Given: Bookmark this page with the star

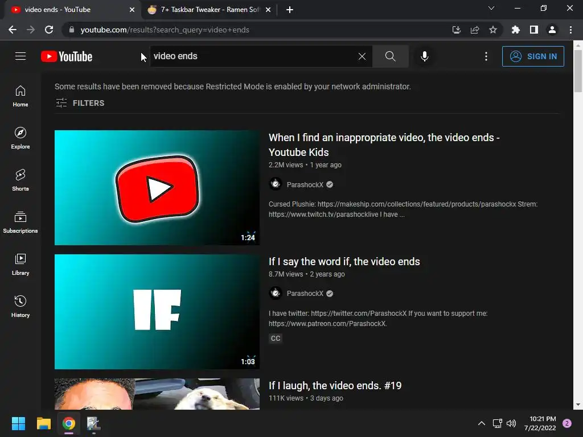Looking at the screenshot, I should 492,30.
